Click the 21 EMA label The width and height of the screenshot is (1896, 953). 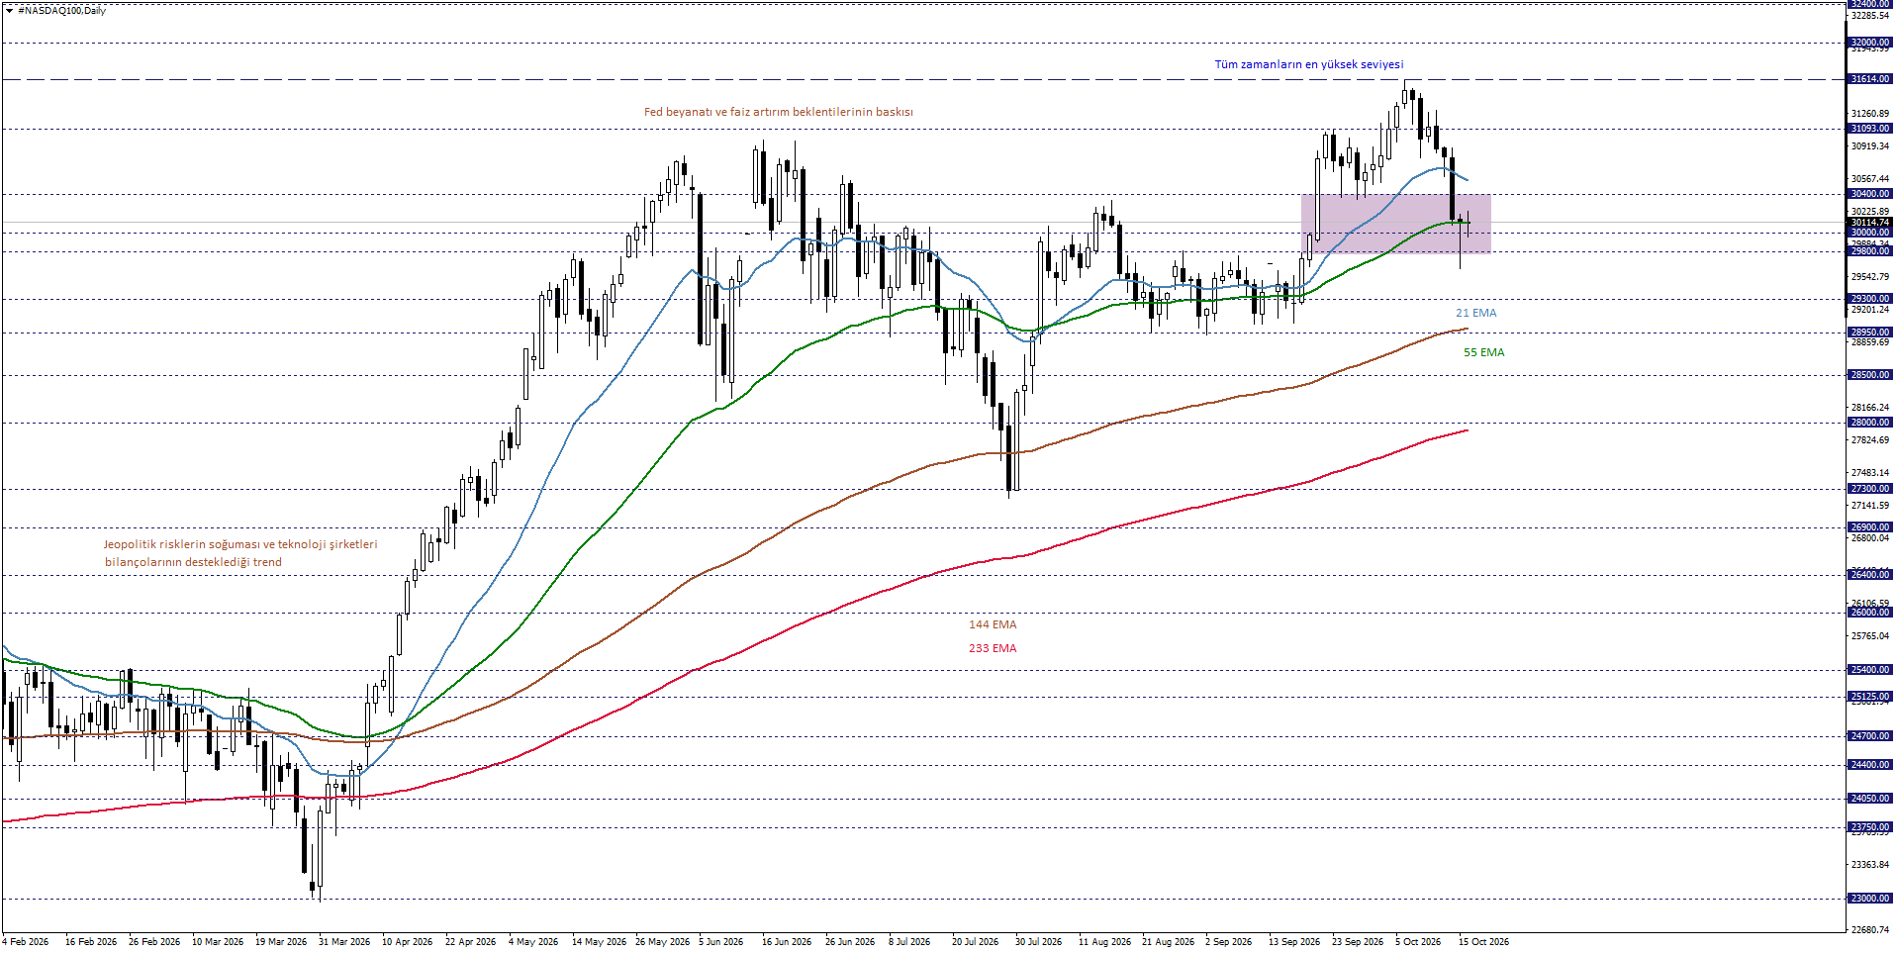coord(1475,313)
